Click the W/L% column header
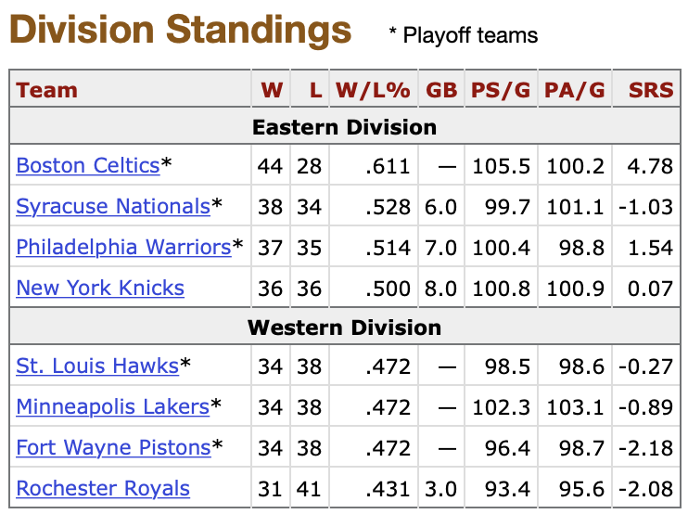The height and width of the screenshot is (514, 688). (x=372, y=90)
